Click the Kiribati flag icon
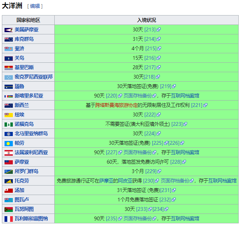241x226 pixels. (x=8, y=68)
